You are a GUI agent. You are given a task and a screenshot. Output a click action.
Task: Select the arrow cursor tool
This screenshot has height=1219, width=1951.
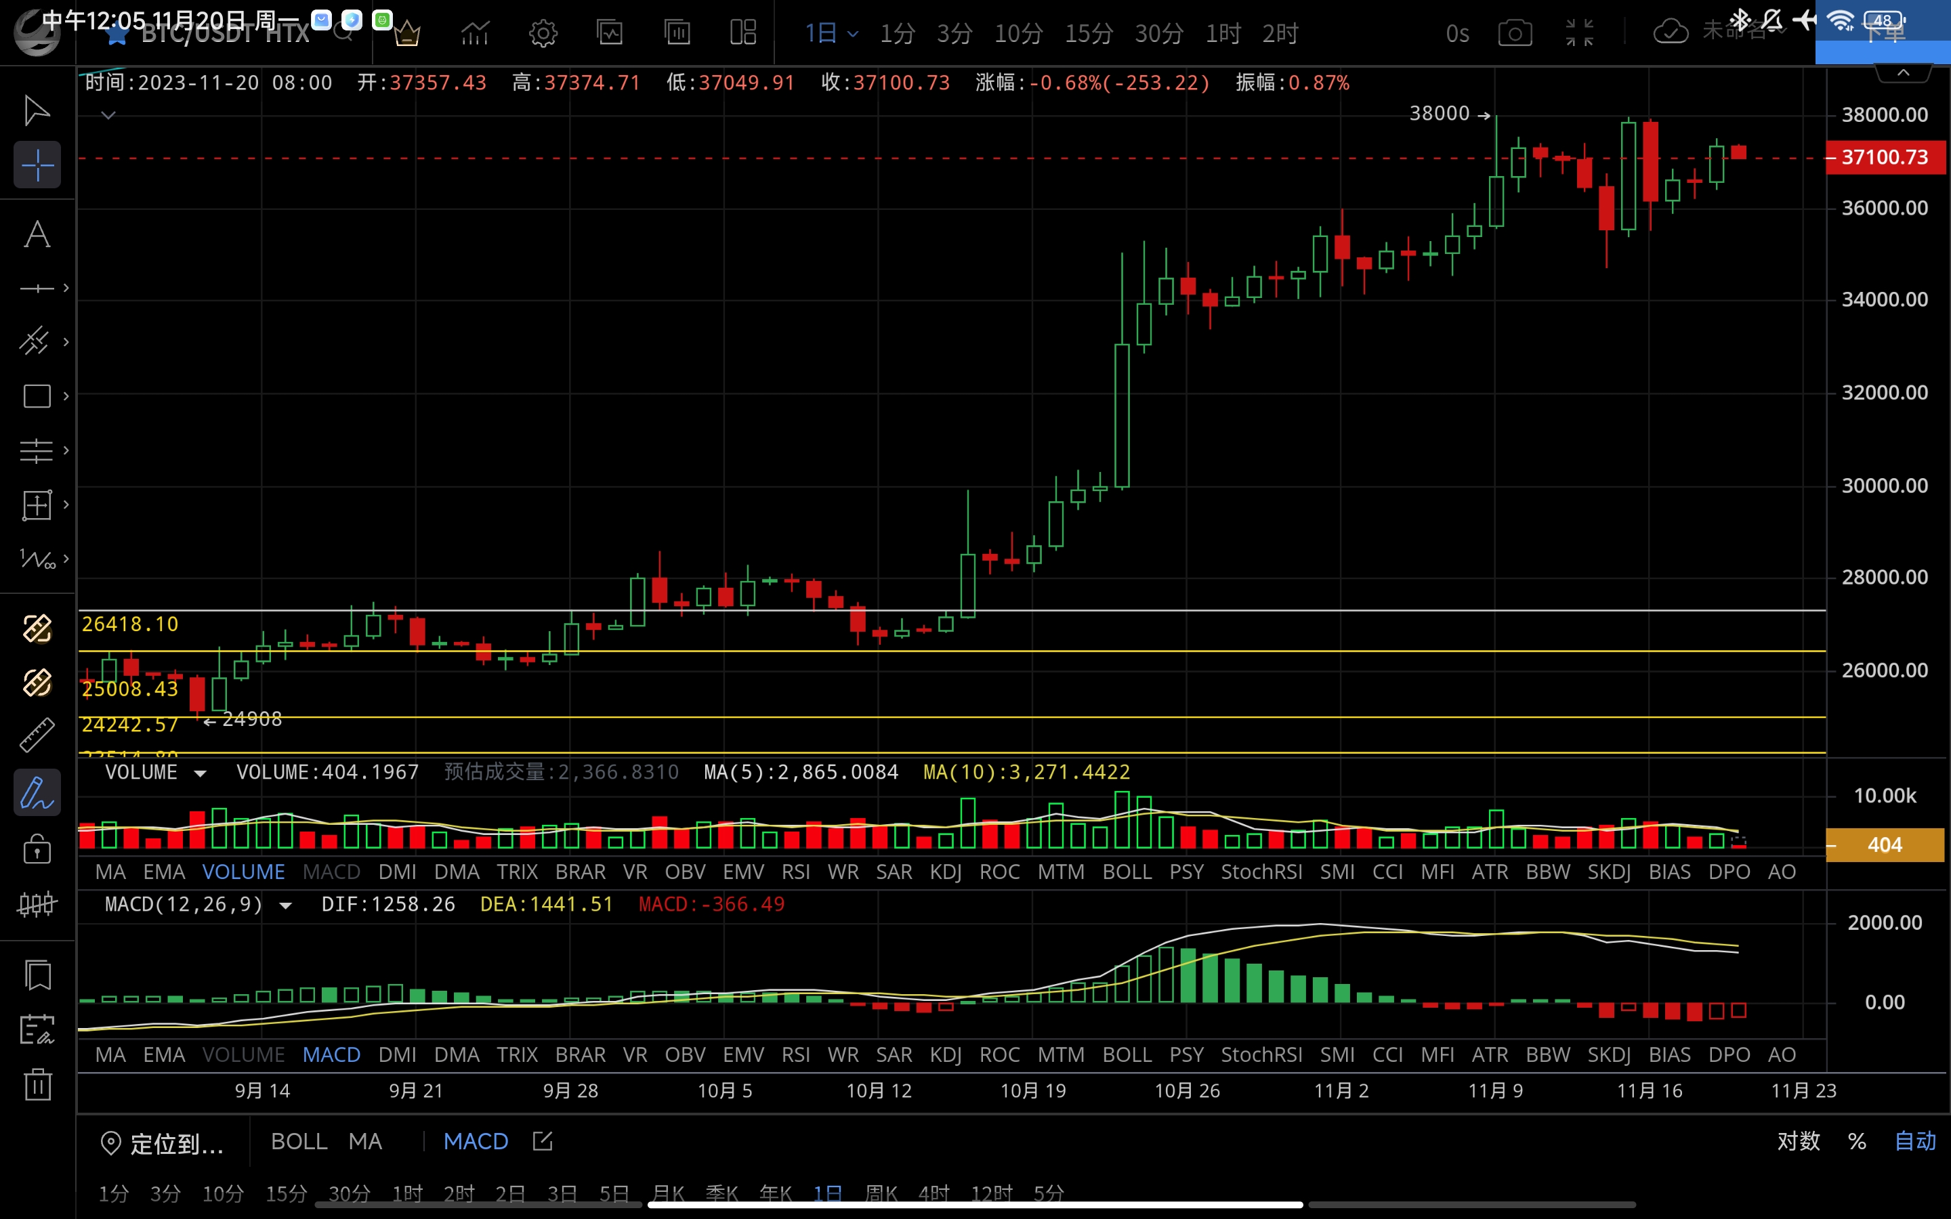tap(37, 111)
